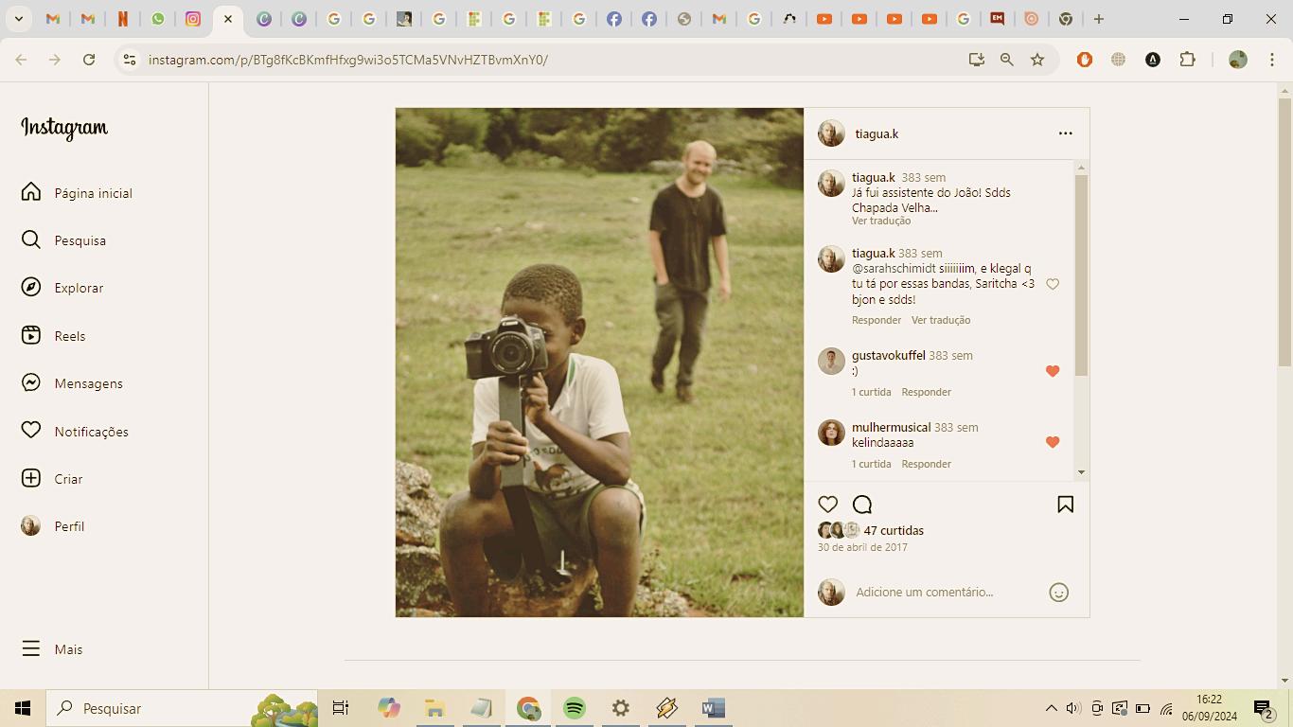The image size is (1293, 727).
Task: Click Responder under tiagua.k's reply
Action: pyautogui.click(x=877, y=320)
